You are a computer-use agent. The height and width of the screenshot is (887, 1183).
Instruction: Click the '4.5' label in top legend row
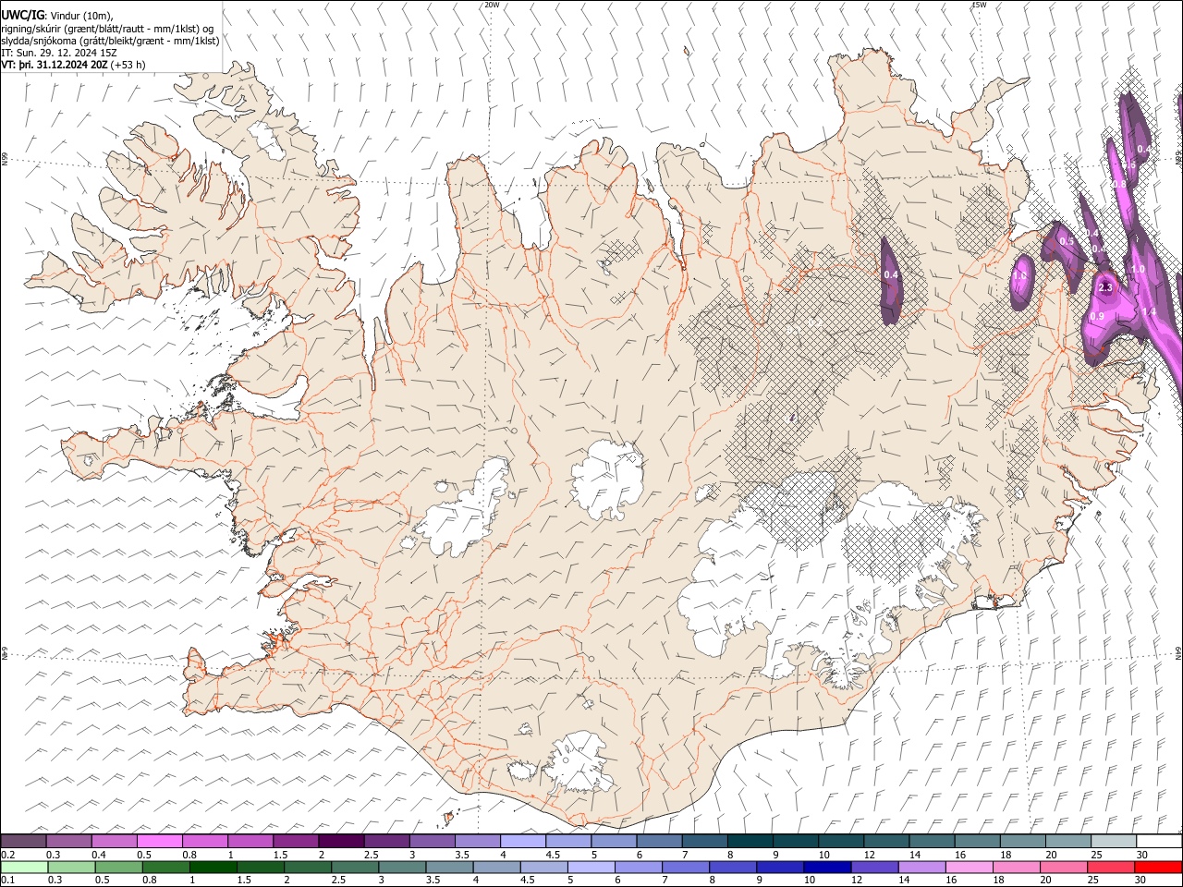pyautogui.click(x=553, y=855)
